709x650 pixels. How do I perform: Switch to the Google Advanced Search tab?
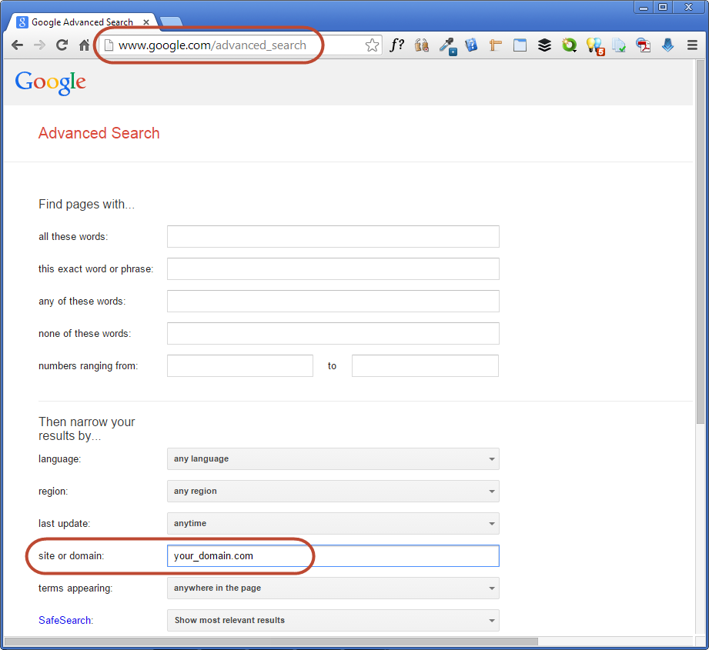click(82, 22)
